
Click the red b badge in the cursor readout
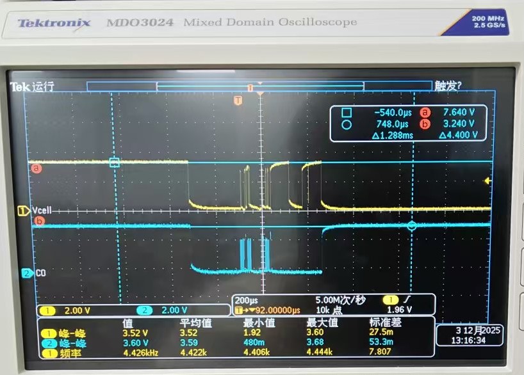click(x=425, y=124)
